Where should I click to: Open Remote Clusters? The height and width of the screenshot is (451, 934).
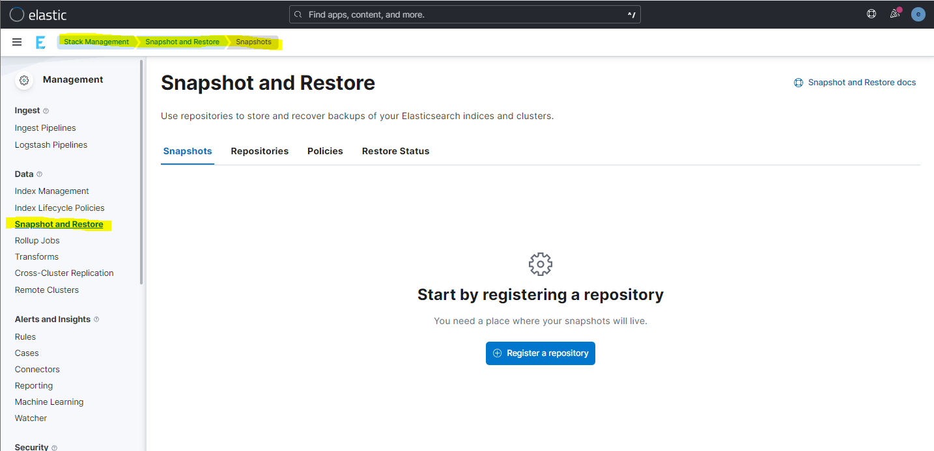click(x=47, y=290)
